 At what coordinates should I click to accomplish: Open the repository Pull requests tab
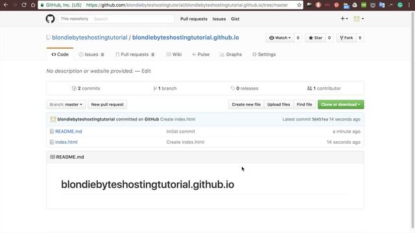(x=135, y=54)
